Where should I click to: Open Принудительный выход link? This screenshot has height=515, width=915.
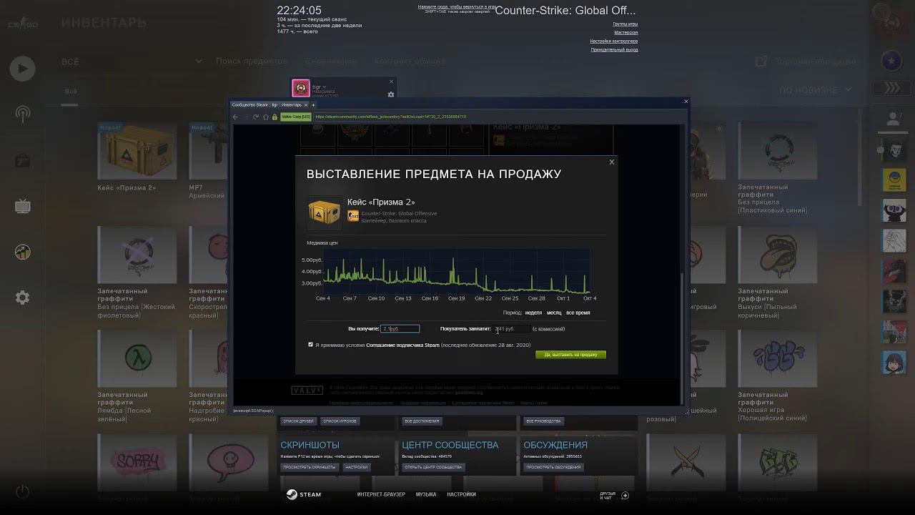pos(614,50)
